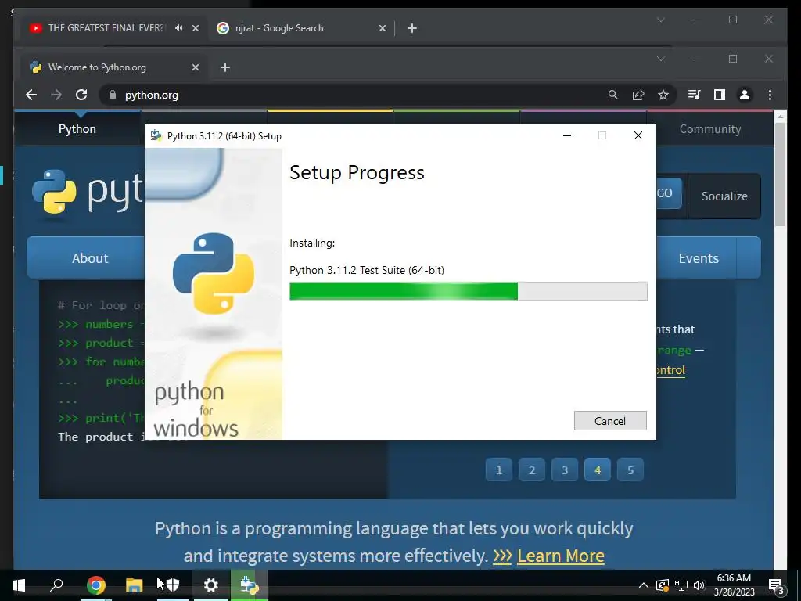This screenshot has width=801, height=601.
Task: Select Community top navigation tab
Action: (710, 129)
